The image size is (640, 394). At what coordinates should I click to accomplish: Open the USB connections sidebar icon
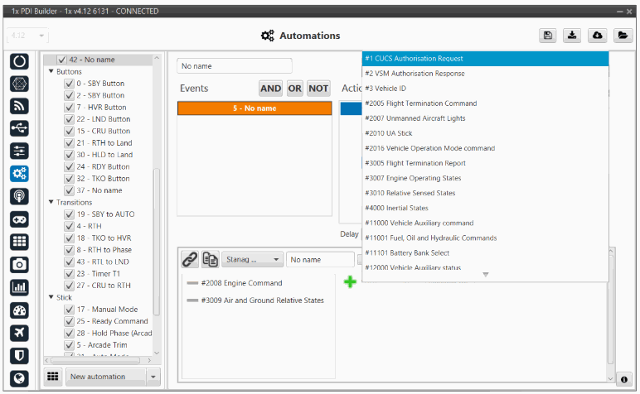click(21, 128)
